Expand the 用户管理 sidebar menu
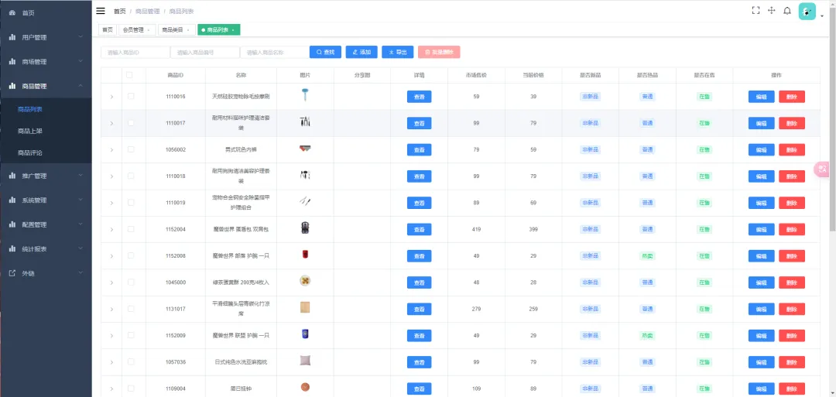Image resolution: width=836 pixels, height=397 pixels. click(45, 37)
